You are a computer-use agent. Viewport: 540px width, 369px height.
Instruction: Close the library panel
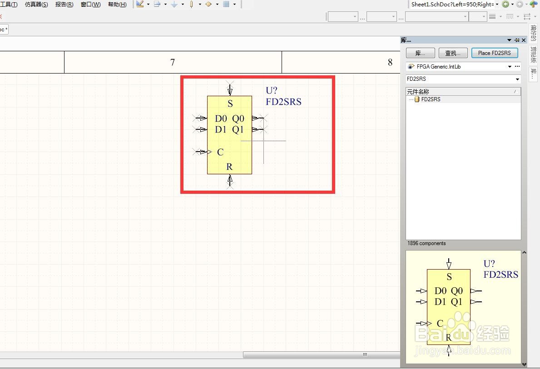click(x=524, y=40)
